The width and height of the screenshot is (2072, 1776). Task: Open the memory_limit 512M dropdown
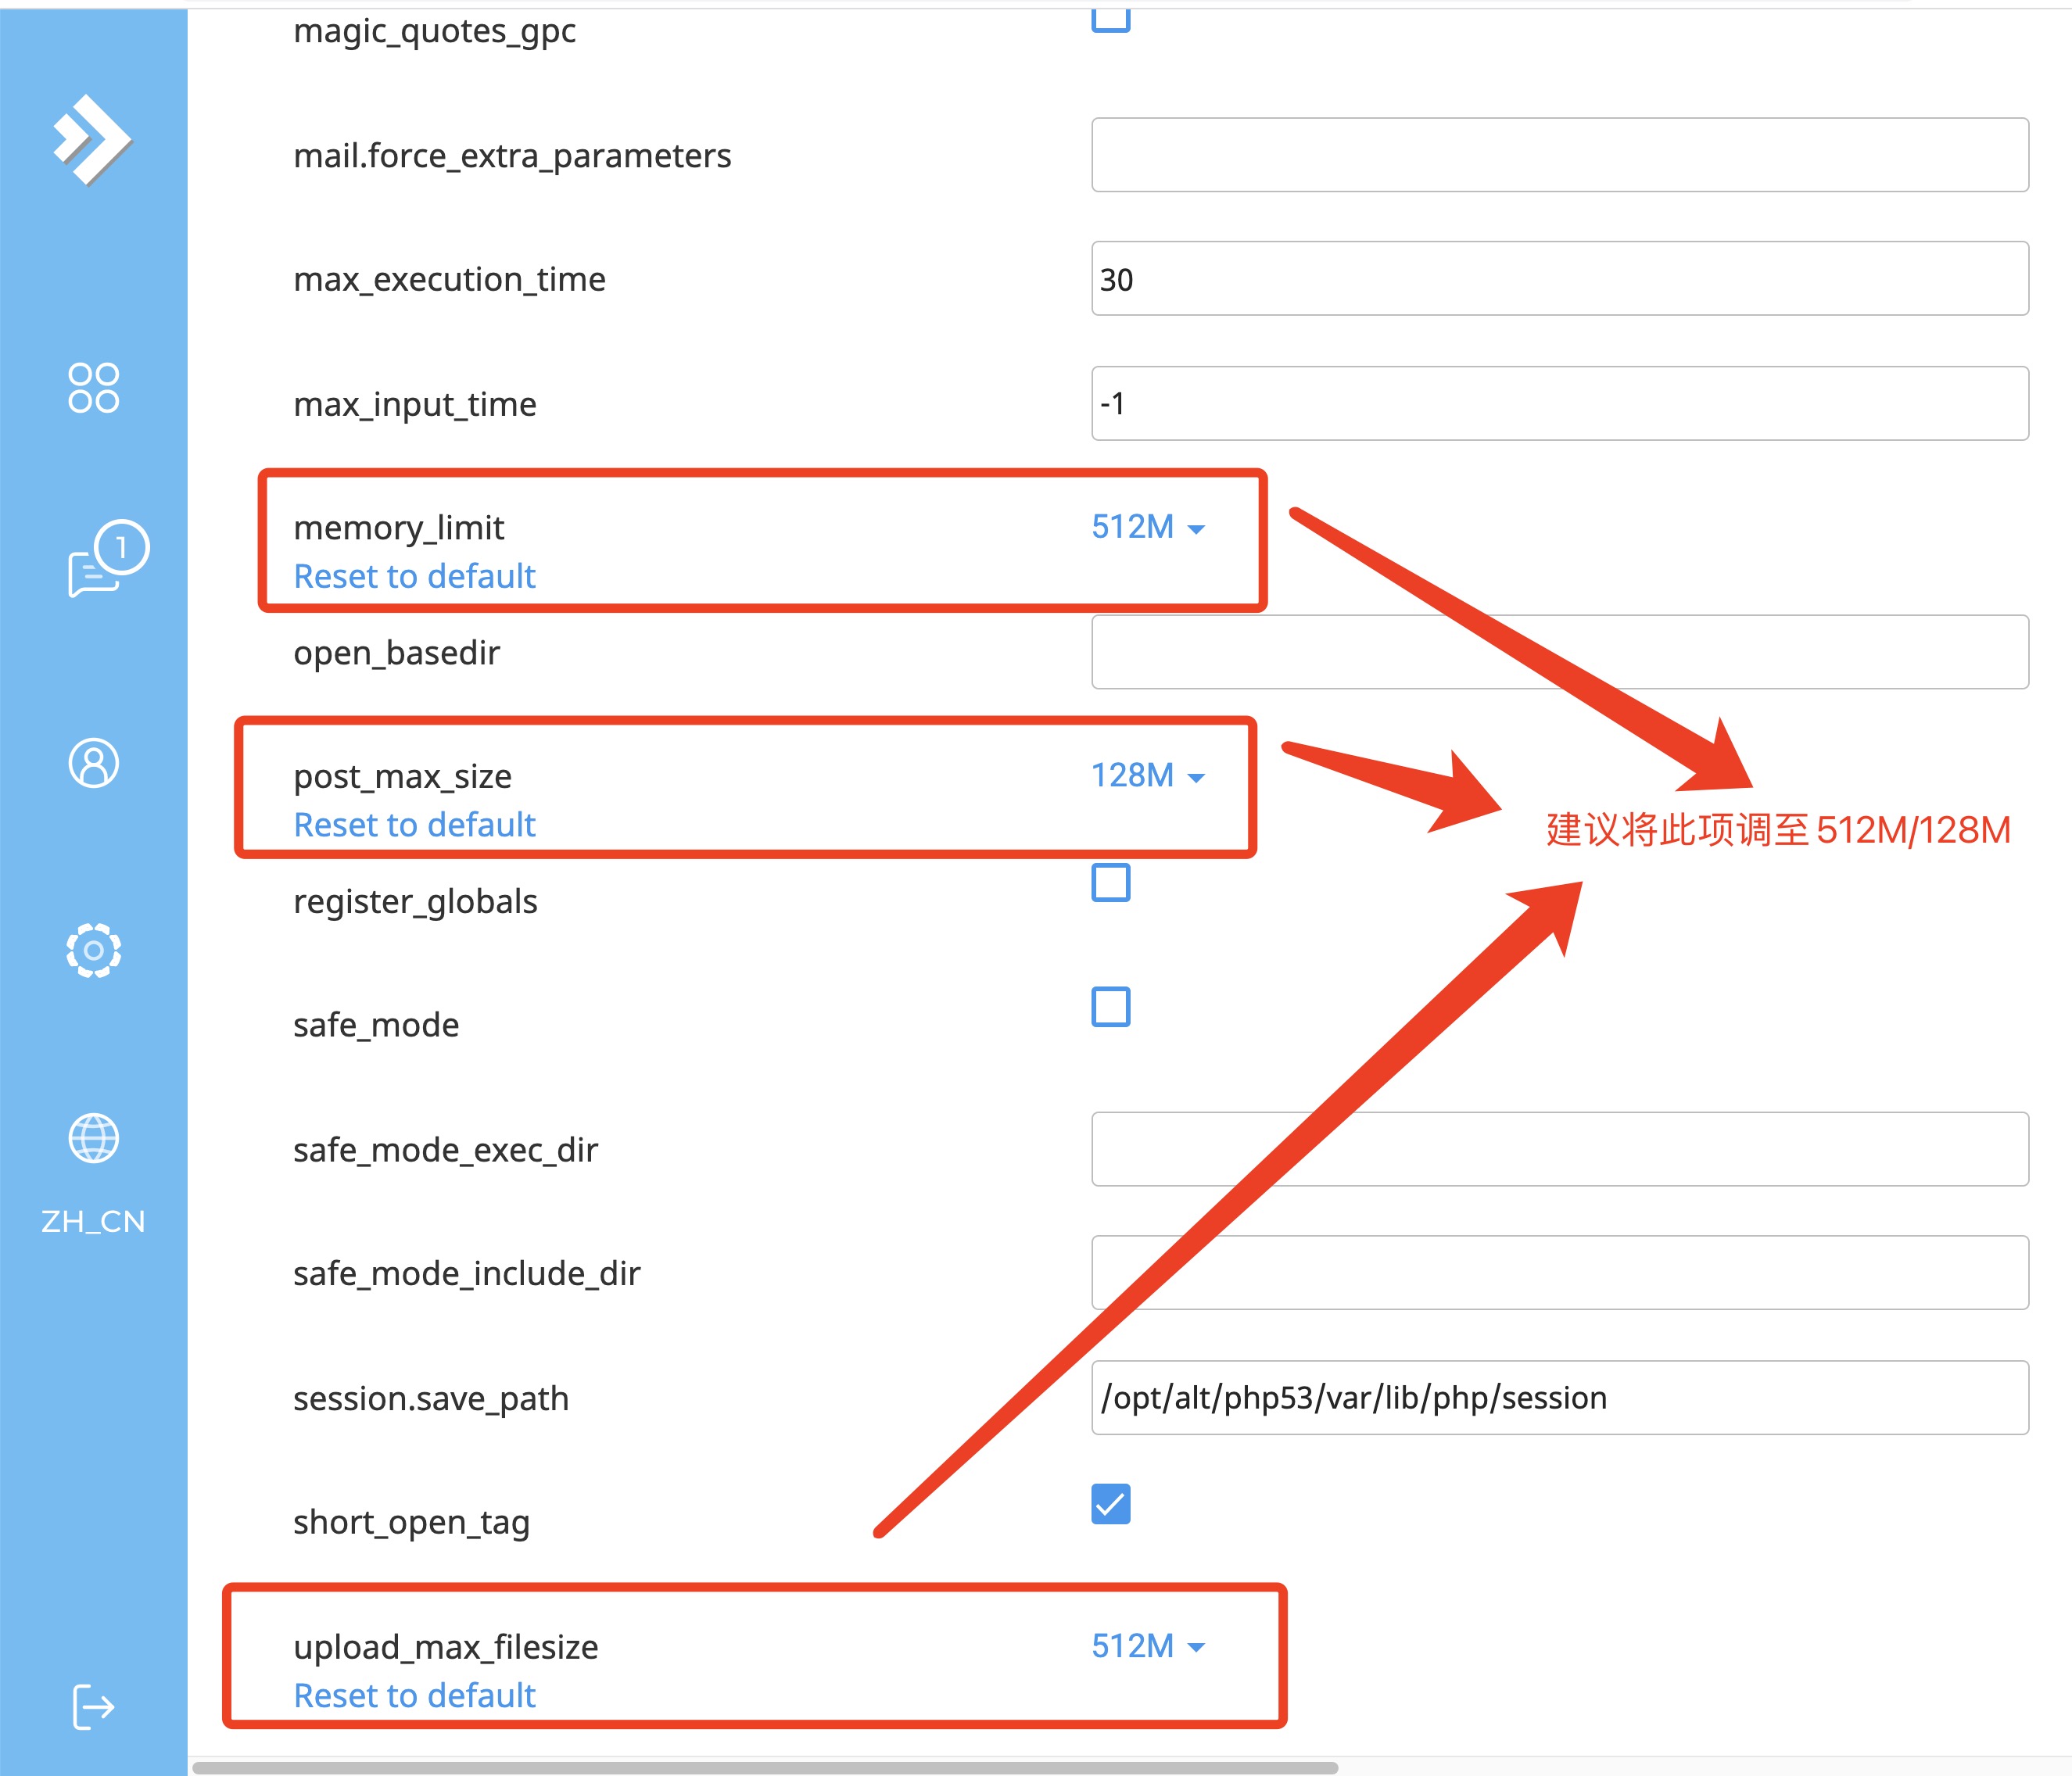1147,527
